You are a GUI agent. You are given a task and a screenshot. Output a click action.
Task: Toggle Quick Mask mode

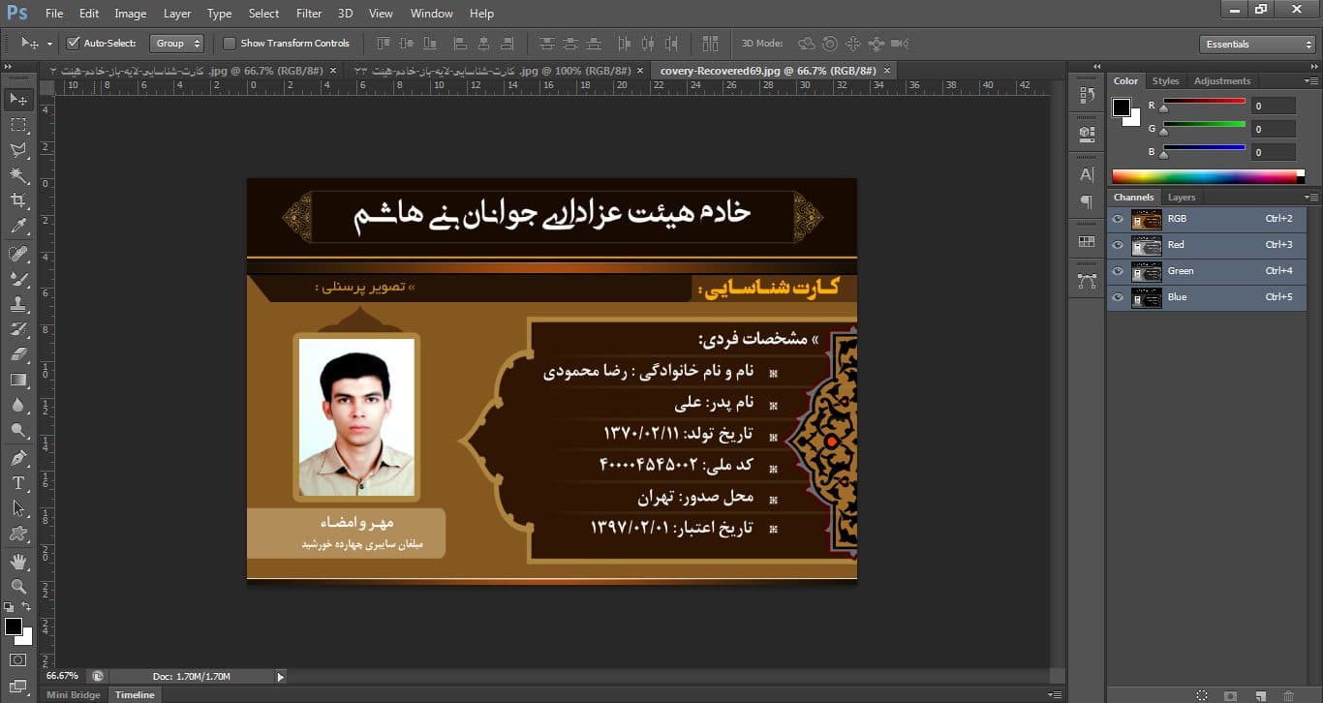[18, 660]
